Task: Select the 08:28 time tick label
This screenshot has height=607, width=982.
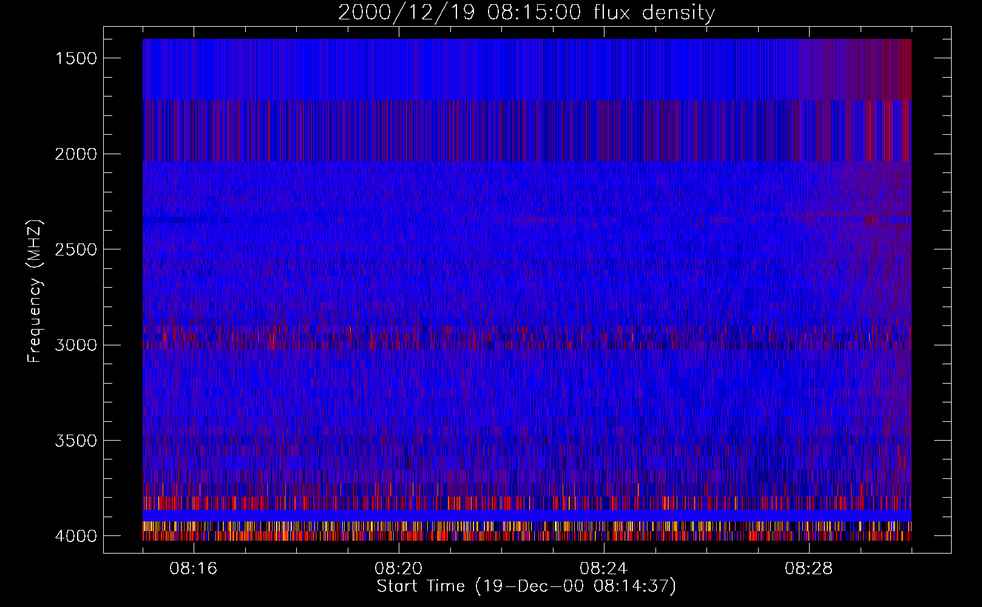Action: pyautogui.click(x=809, y=569)
